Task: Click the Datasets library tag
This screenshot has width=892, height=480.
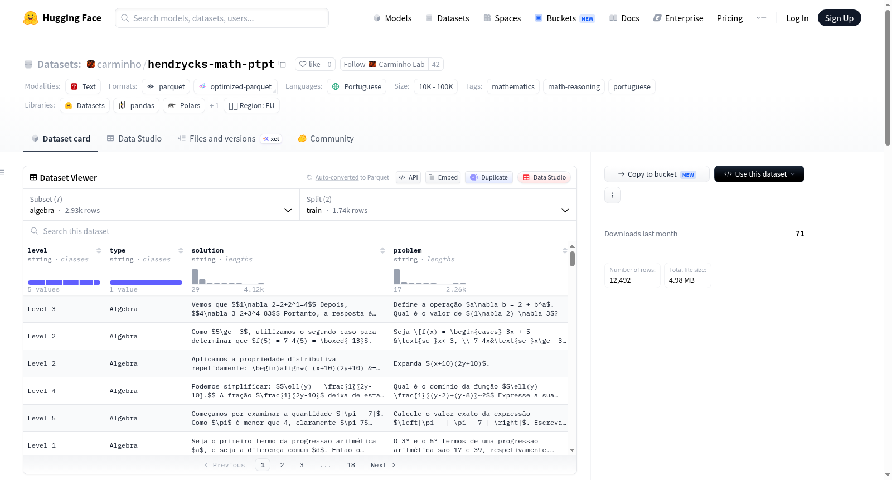Action: coord(85,105)
